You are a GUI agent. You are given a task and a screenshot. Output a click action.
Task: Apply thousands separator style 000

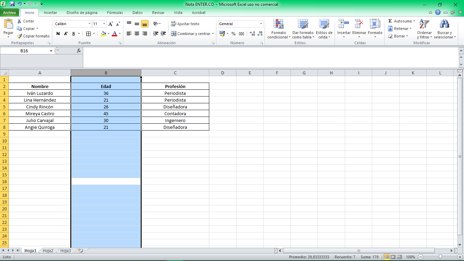point(242,34)
